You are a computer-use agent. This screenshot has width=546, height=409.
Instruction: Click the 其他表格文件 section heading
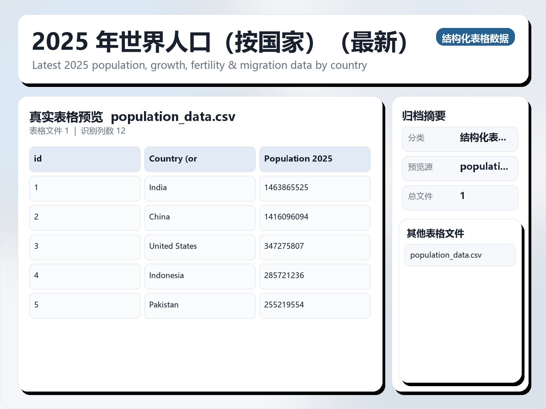pyautogui.click(x=436, y=234)
